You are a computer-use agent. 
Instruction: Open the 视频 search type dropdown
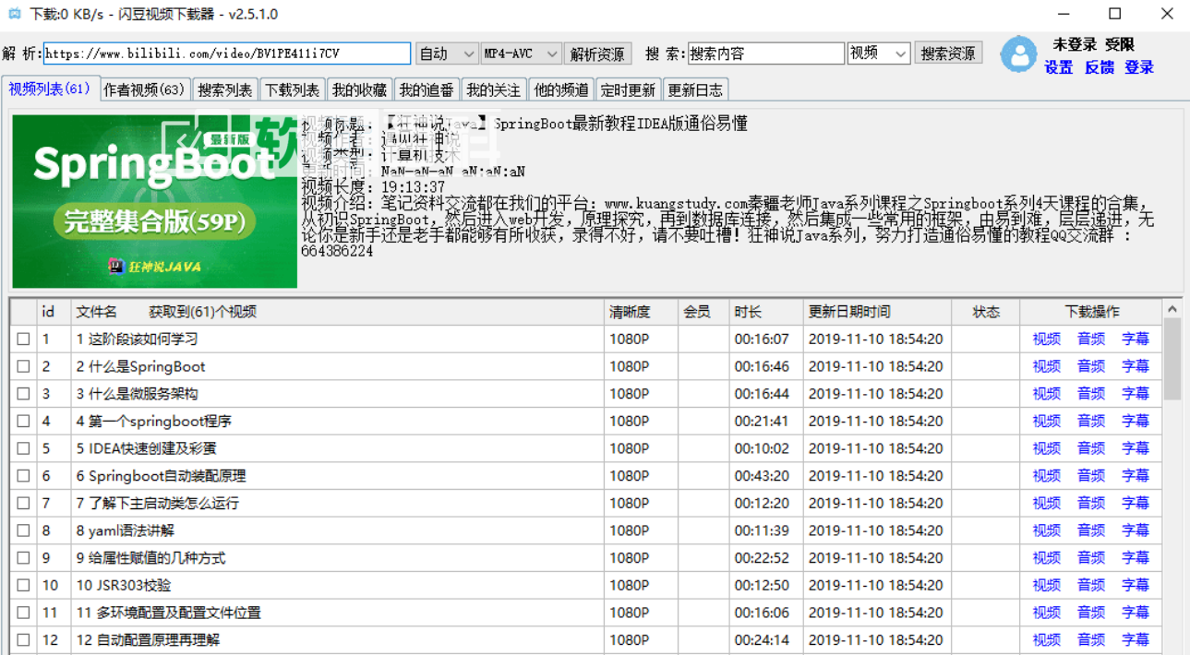pos(879,54)
